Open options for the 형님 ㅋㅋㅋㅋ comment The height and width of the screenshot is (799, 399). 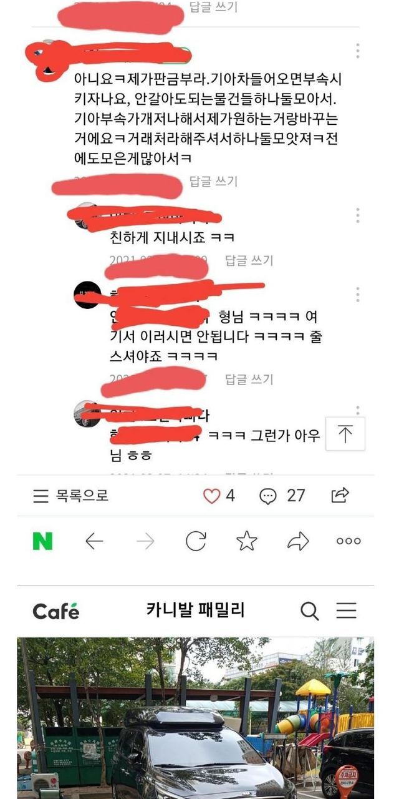pyautogui.click(x=357, y=295)
